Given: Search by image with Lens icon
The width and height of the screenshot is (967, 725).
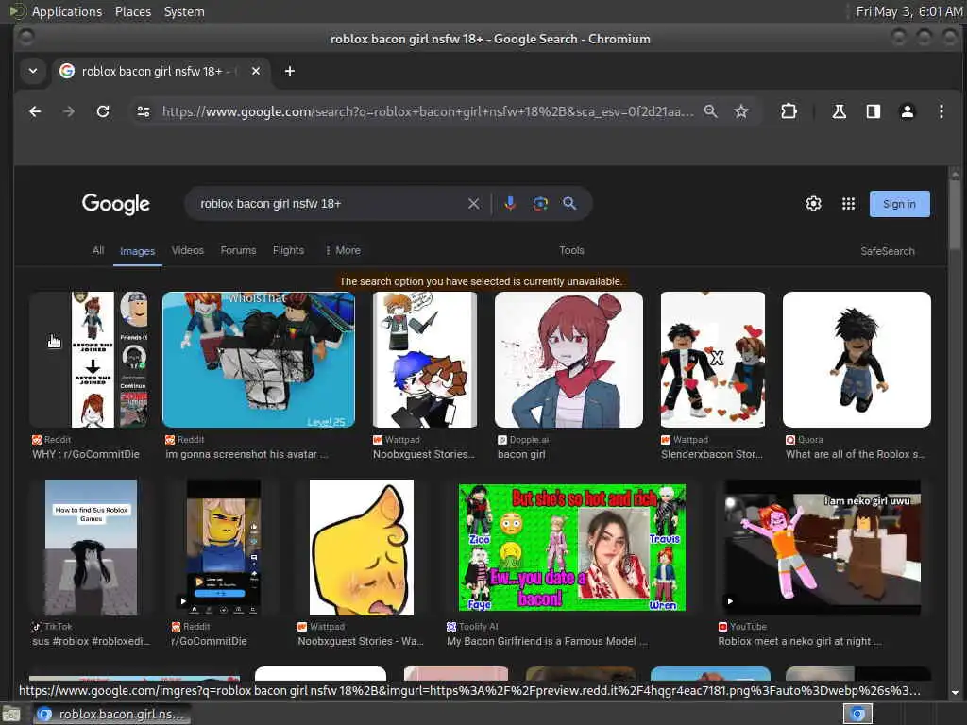Looking at the screenshot, I should tap(540, 204).
